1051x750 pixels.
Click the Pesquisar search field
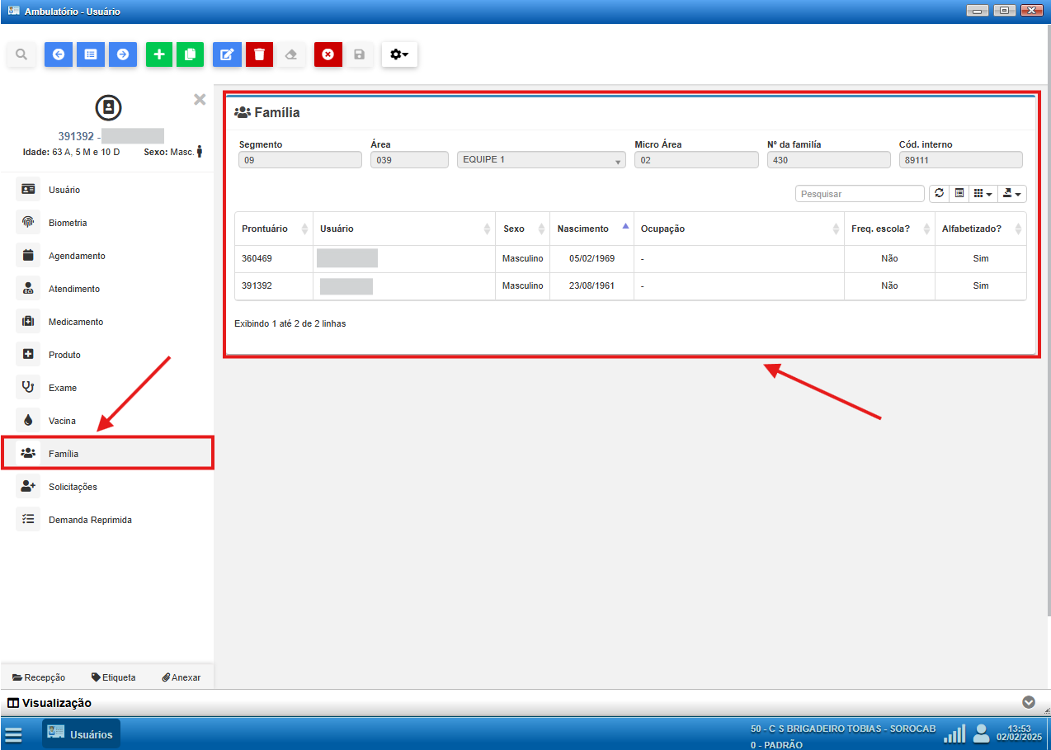[860, 194]
